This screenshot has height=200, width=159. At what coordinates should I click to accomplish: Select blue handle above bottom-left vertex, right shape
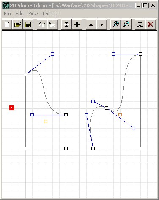tap(86, 115)
